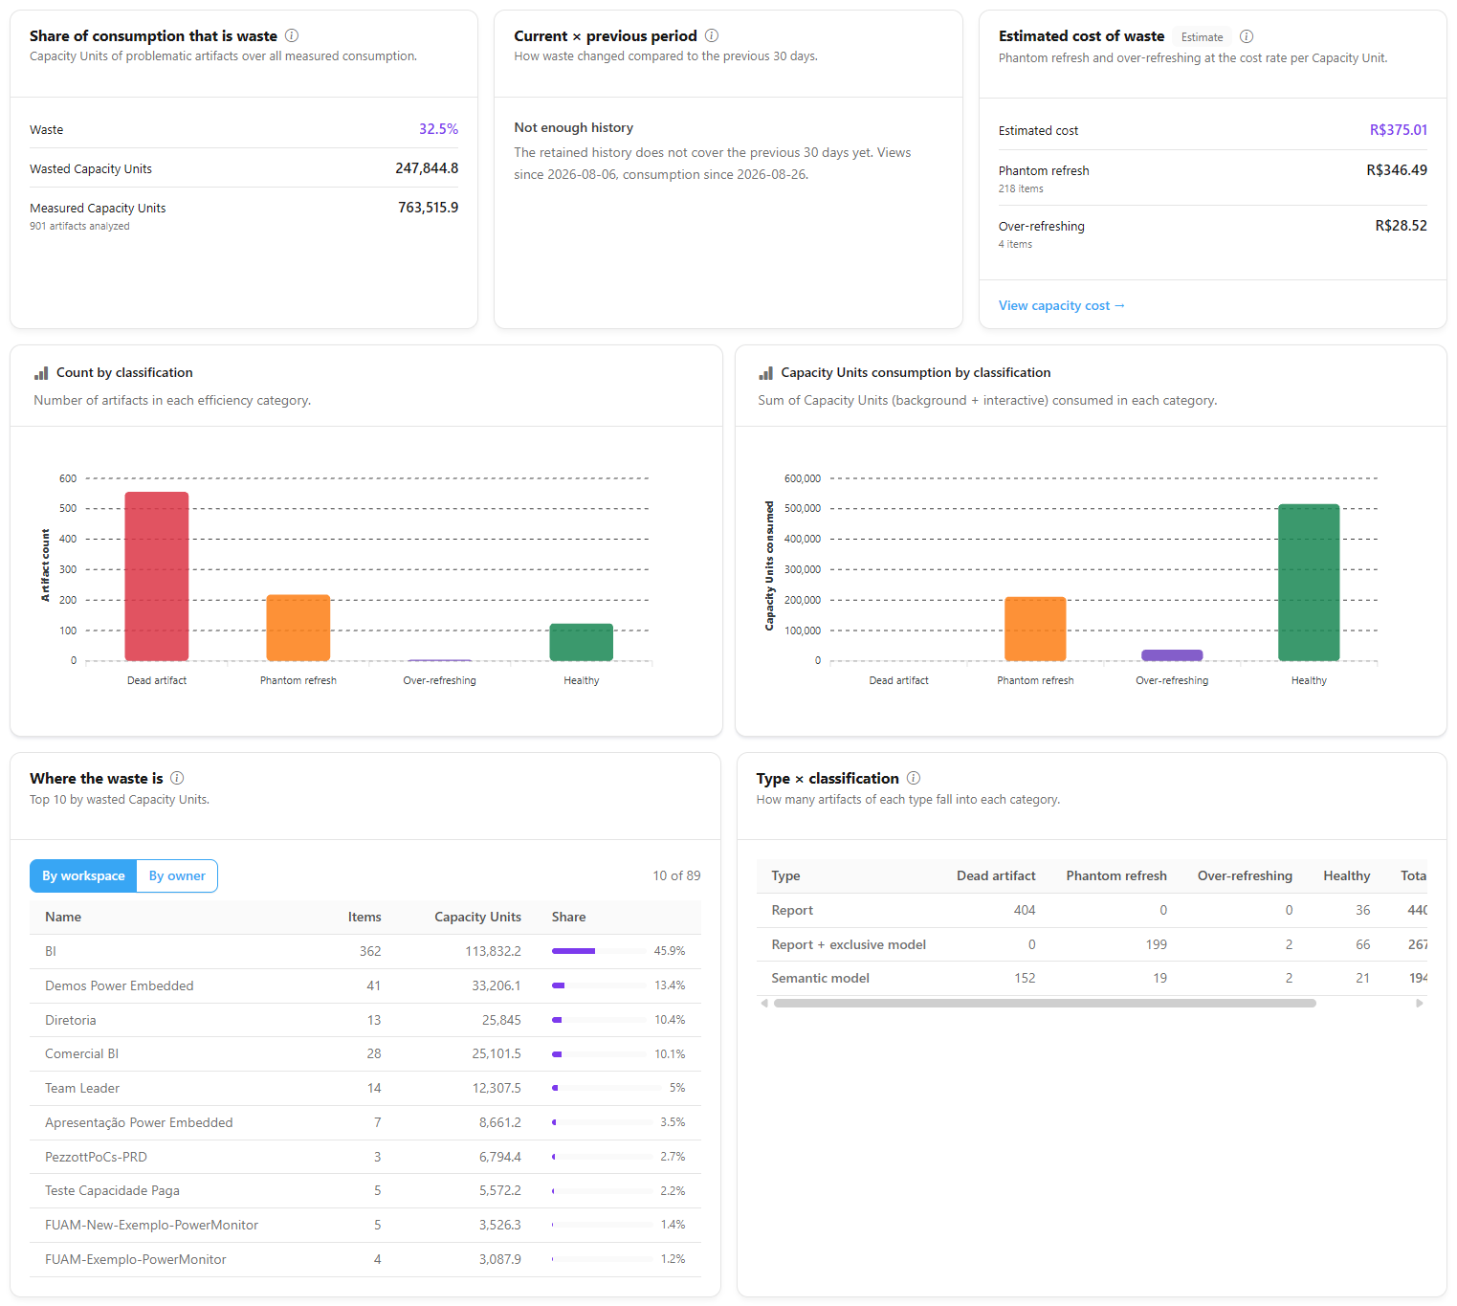Click orange Phantom refresh bar in count chart
This screenshot has width=1457, height=1306.
pos(298,628)
